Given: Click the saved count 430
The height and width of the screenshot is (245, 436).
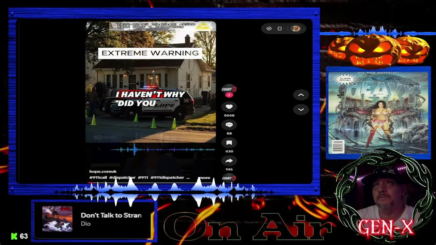Looking at the screenshot, I should click(229, 151).
